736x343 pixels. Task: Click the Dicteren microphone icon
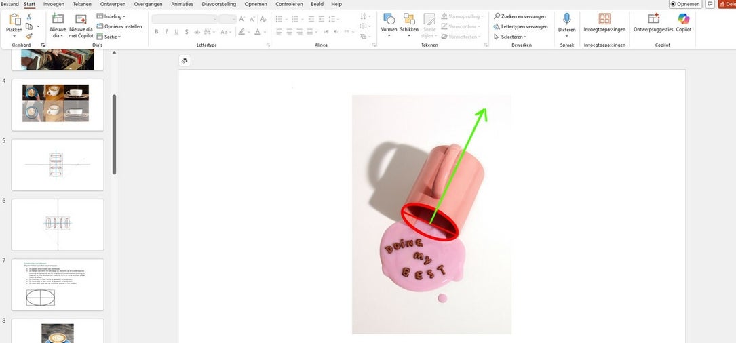pos(567,19)
